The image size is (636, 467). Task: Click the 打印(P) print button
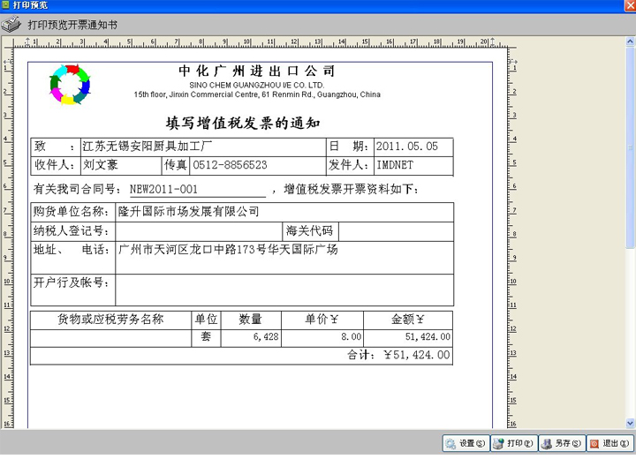(x=514, y=443)
